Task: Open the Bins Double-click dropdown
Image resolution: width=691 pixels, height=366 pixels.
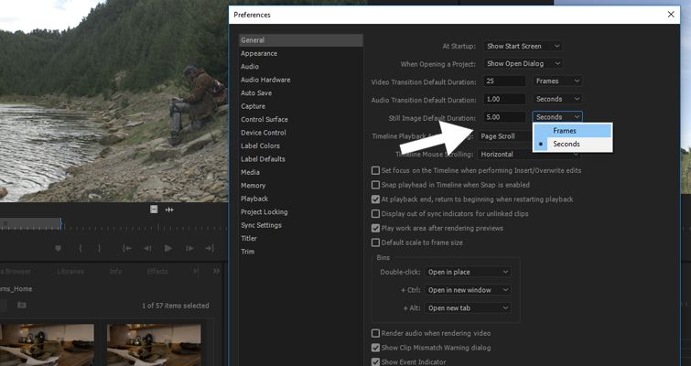Action: pos(468,272)
